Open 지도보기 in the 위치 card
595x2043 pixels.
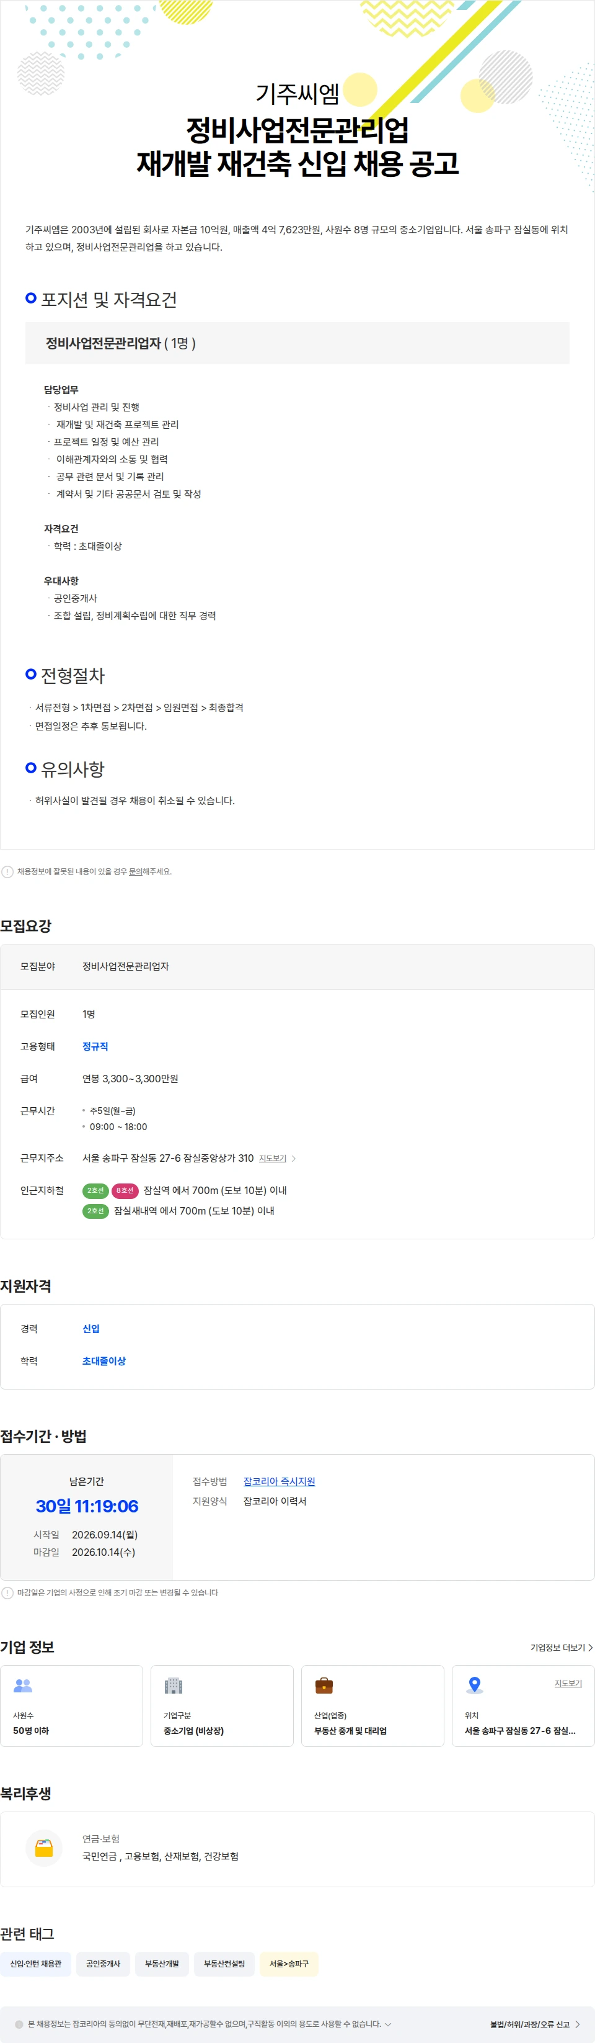tap(568, 1683)
